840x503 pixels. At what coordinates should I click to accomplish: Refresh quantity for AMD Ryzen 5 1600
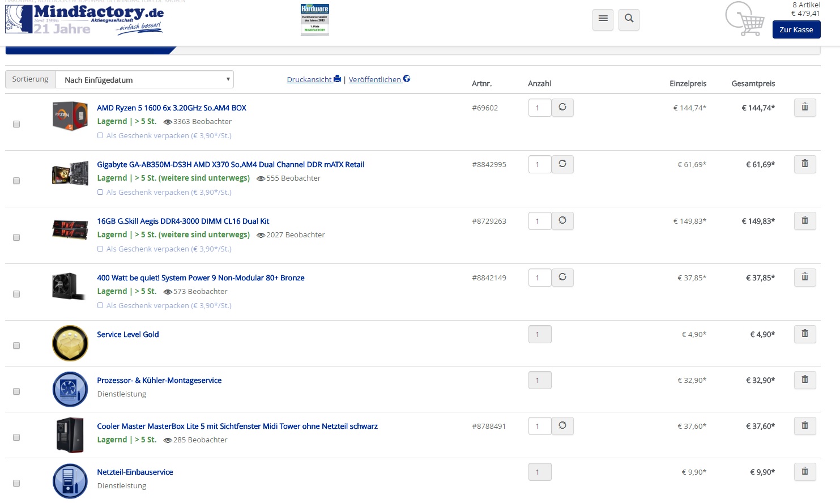click(562, 107)
